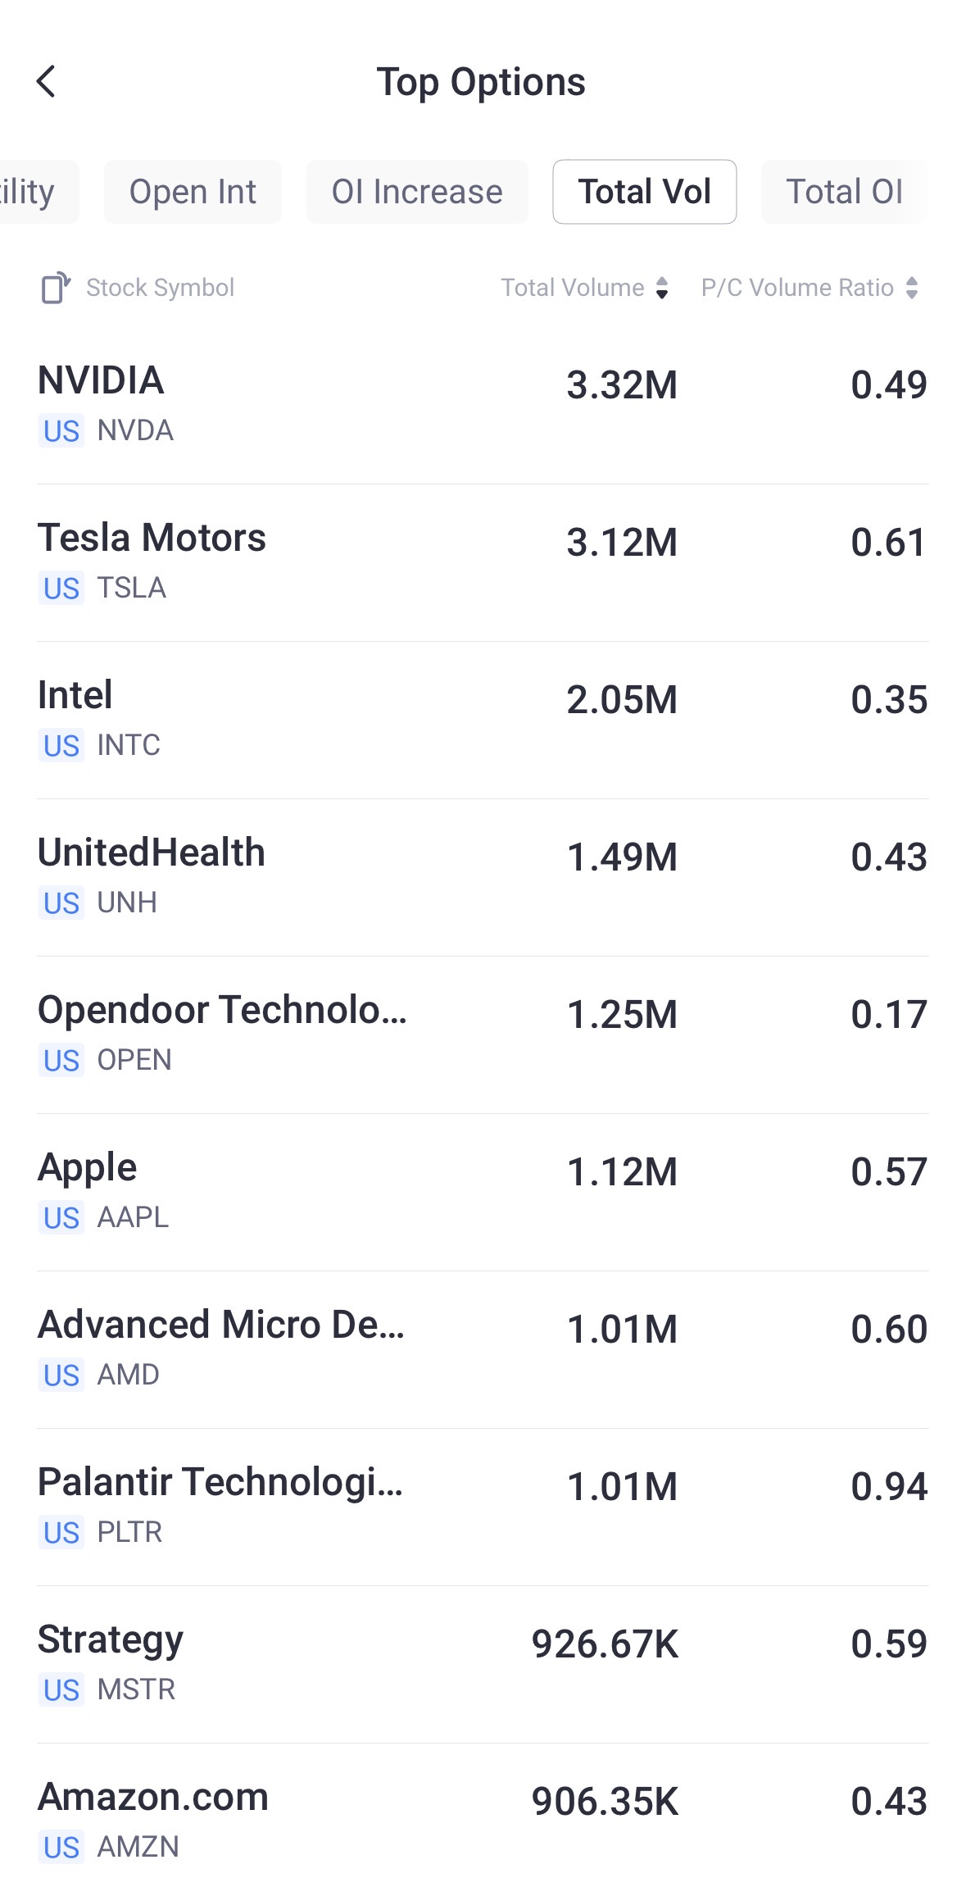Screen dimensions: 966x1896
Task: Open the Strategy MSTR row
Action: [x=483, y=1663]
